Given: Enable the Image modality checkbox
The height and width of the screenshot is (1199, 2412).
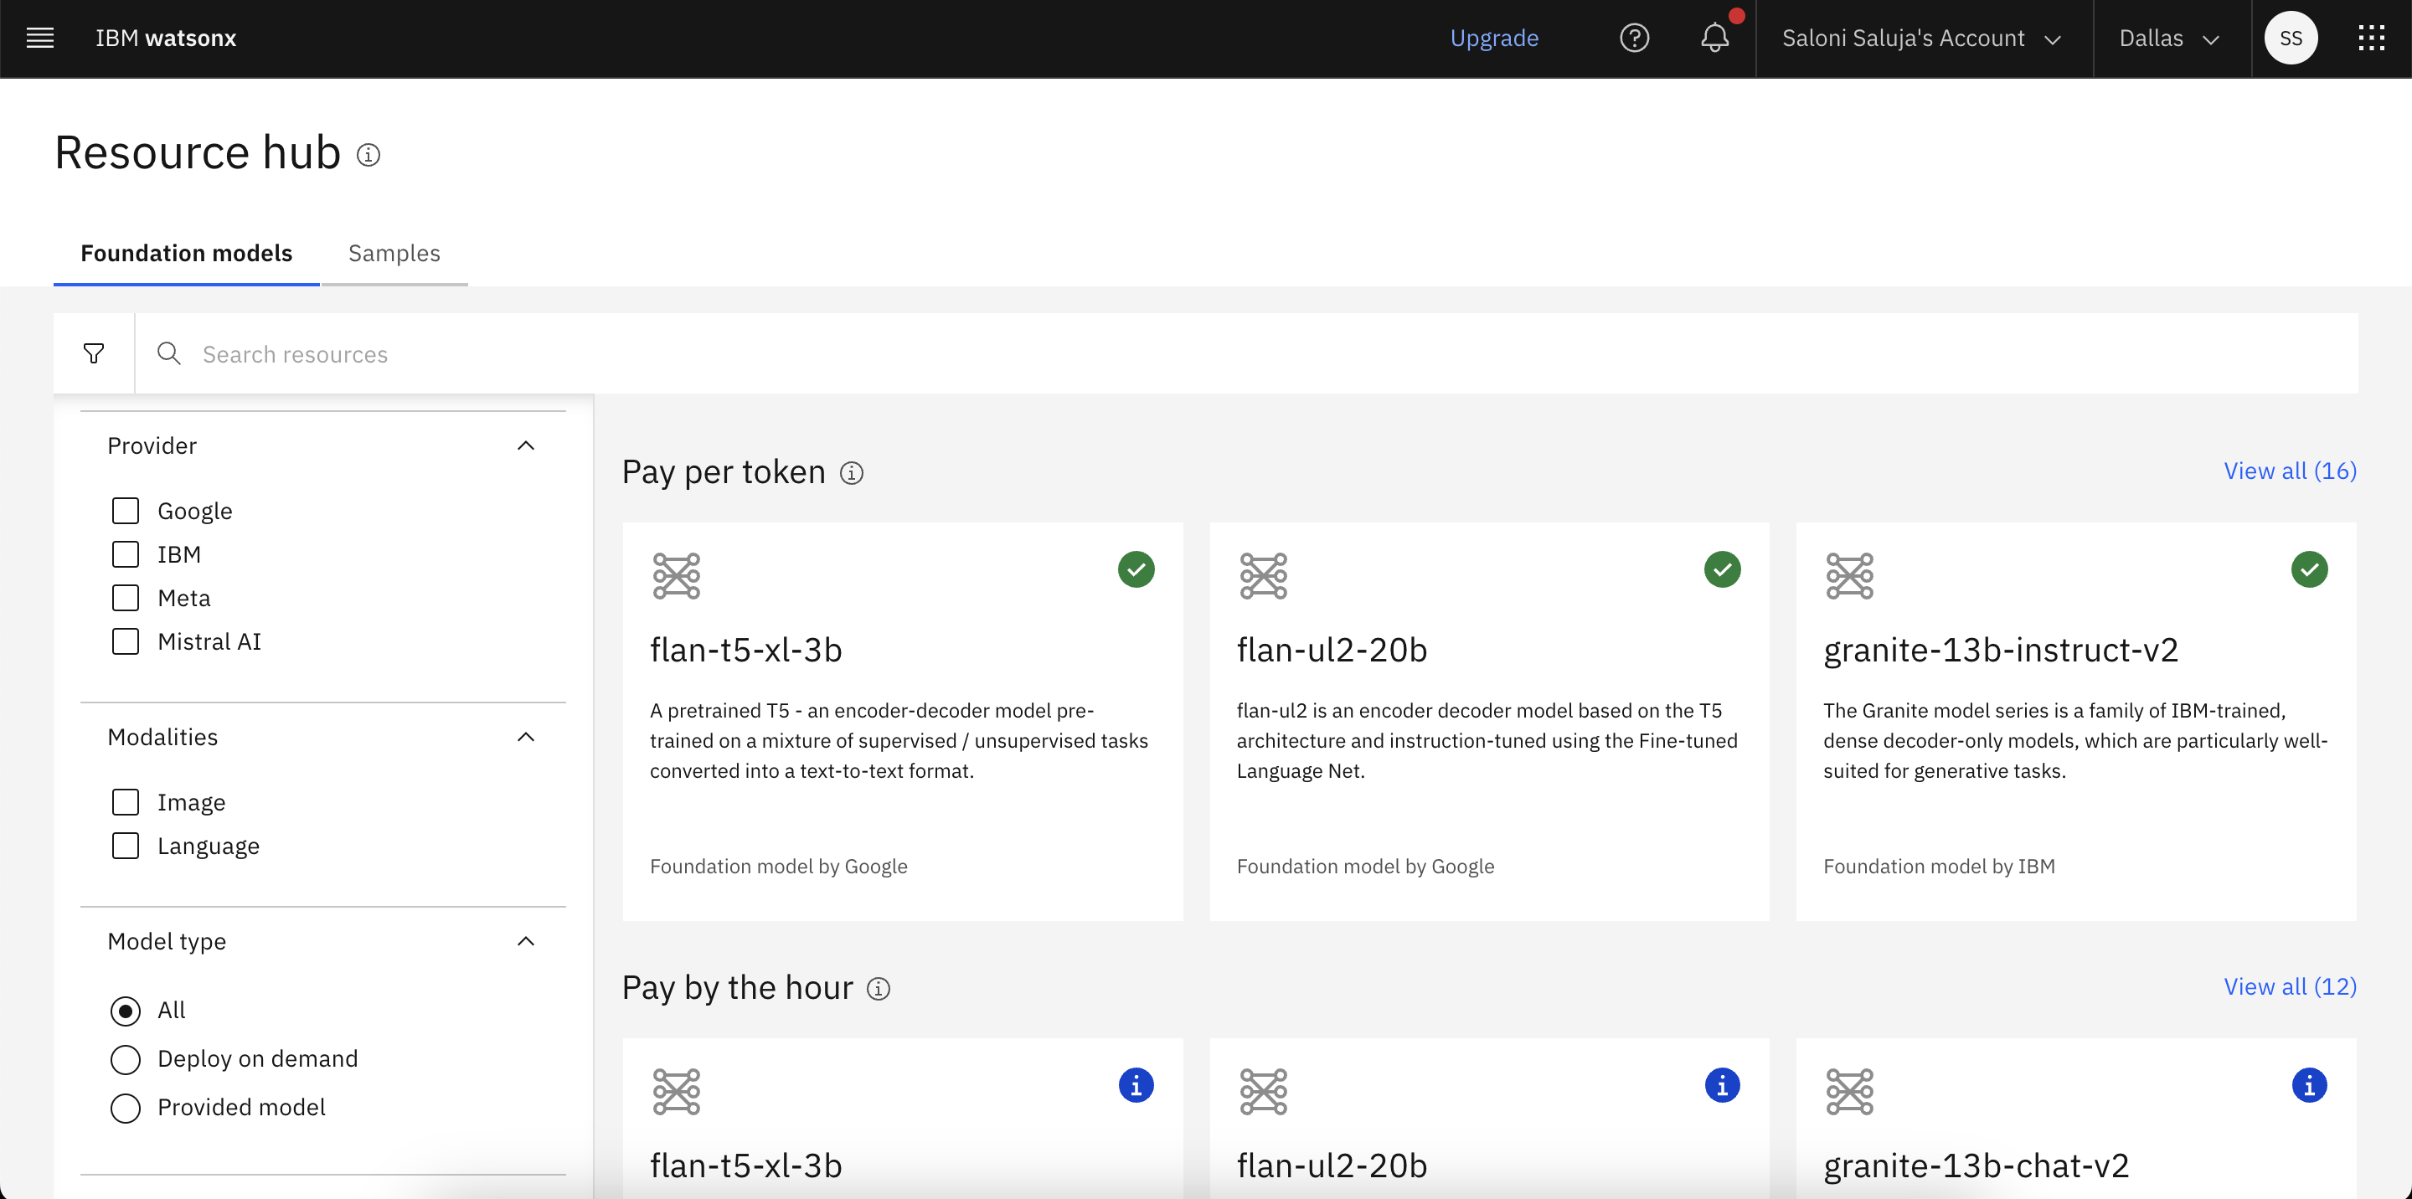Looking at the screenshot, I should (126, 802).
